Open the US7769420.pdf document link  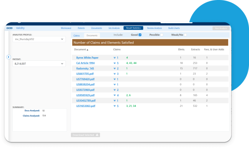point(85,79)
